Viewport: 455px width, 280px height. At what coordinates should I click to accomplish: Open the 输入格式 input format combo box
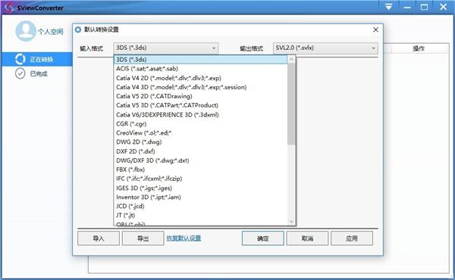(x=165, y=48)
